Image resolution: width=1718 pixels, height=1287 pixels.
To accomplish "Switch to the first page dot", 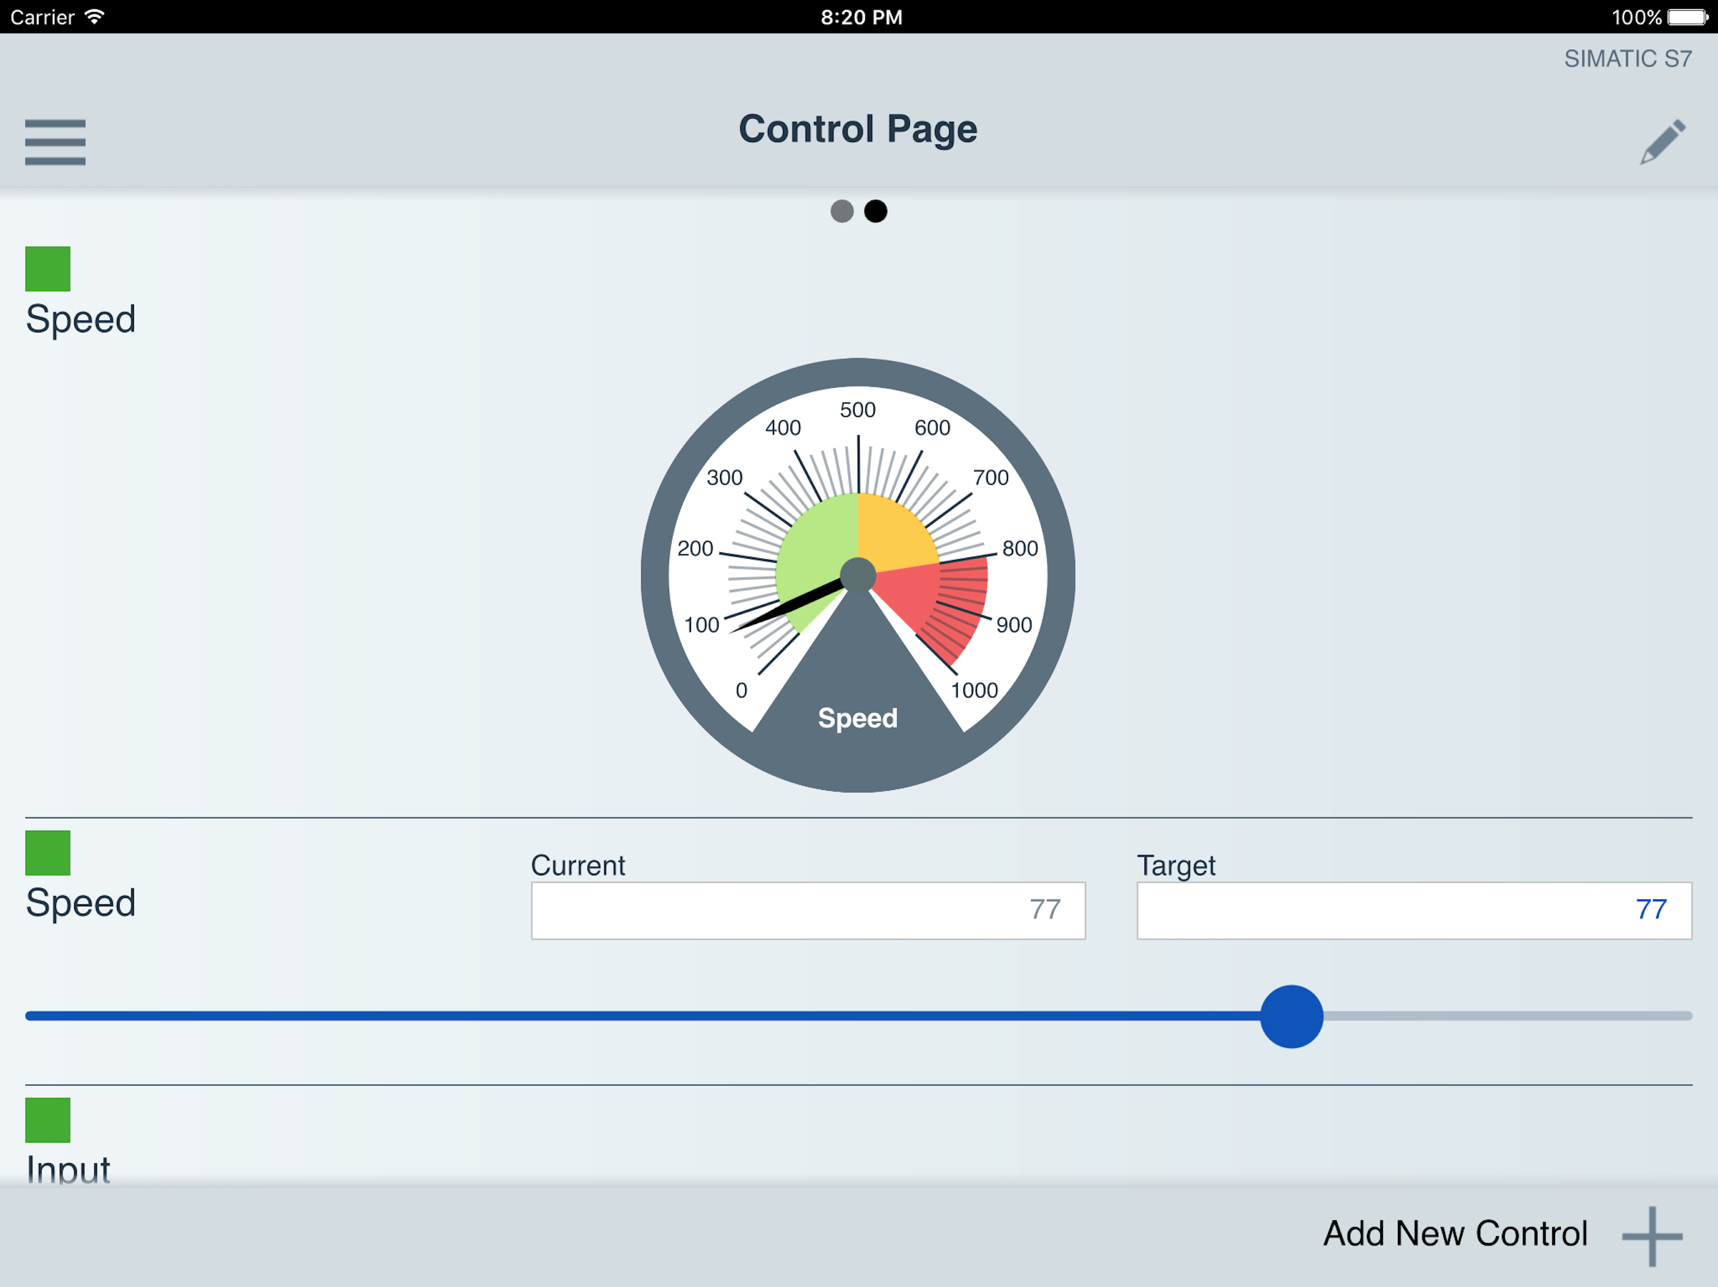I will point(842,211).
